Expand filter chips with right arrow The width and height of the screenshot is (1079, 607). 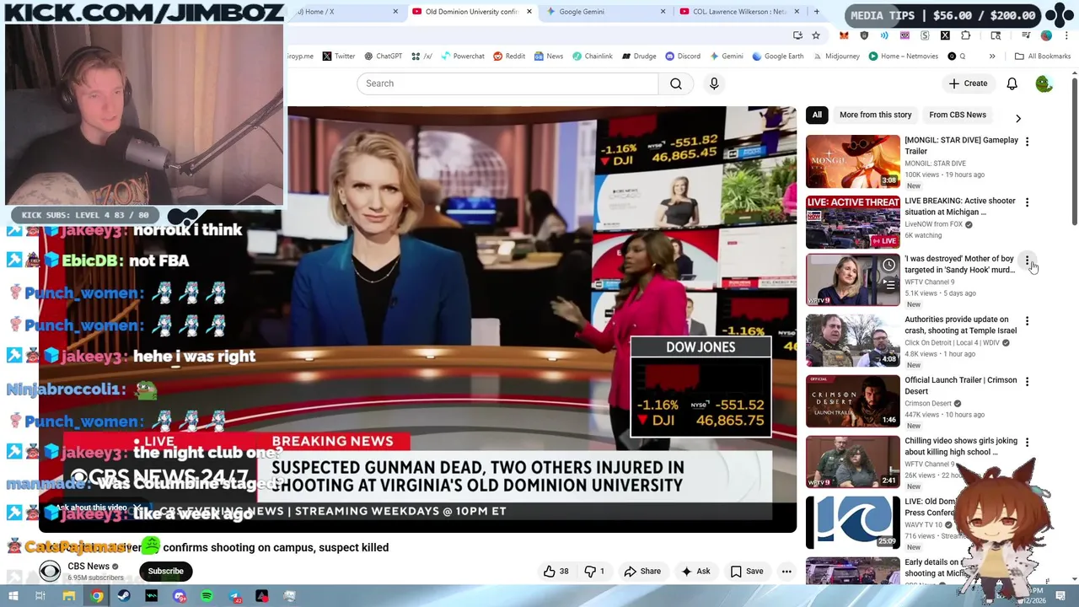pos(1017,118)
